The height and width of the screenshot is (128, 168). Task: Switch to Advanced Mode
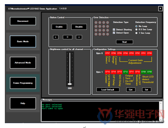[23, 63]
